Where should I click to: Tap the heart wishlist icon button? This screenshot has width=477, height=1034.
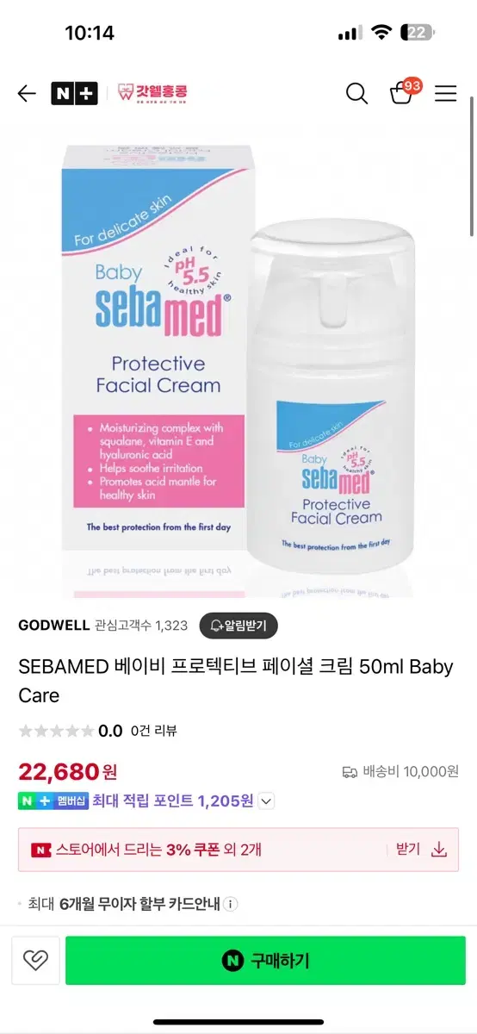(35, 961)
